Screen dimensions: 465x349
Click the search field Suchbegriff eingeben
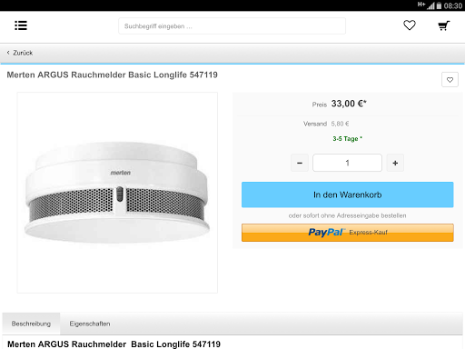point(232,26)
